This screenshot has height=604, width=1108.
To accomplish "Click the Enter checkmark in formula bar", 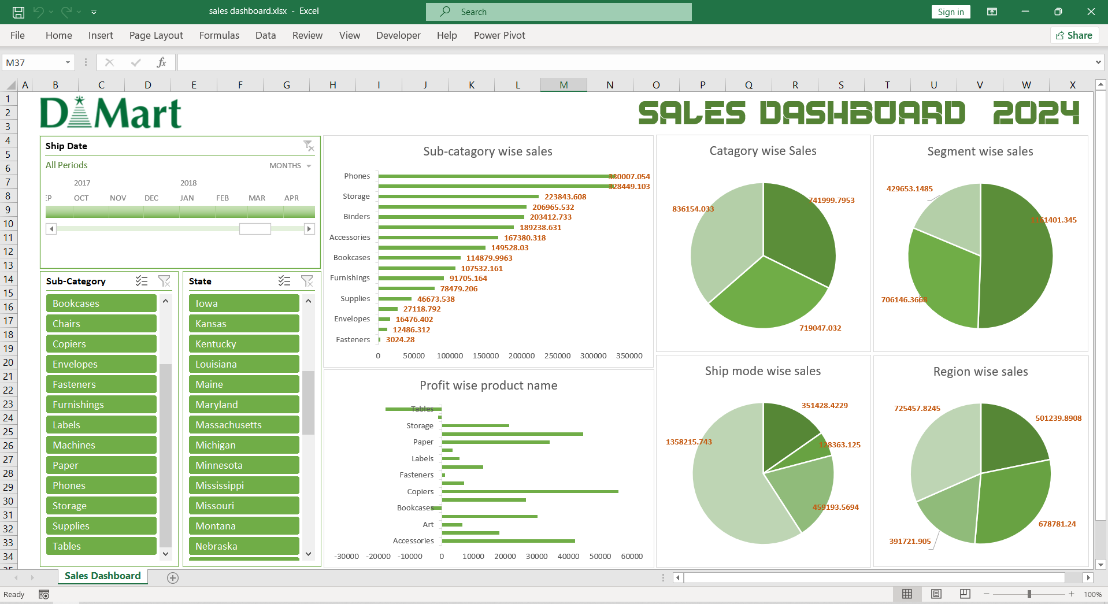I will [136, 62].
